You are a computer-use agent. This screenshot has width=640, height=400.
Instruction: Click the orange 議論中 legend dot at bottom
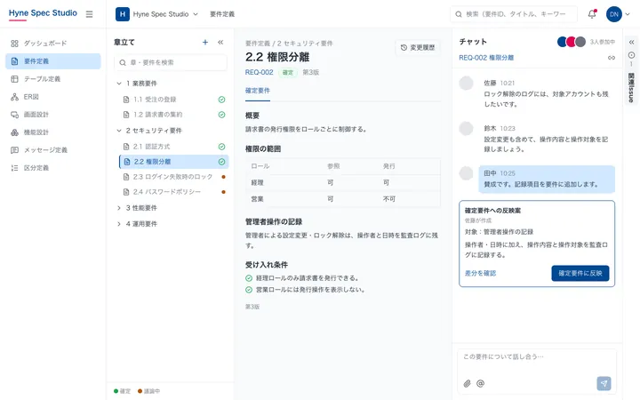tap(140, 391)
